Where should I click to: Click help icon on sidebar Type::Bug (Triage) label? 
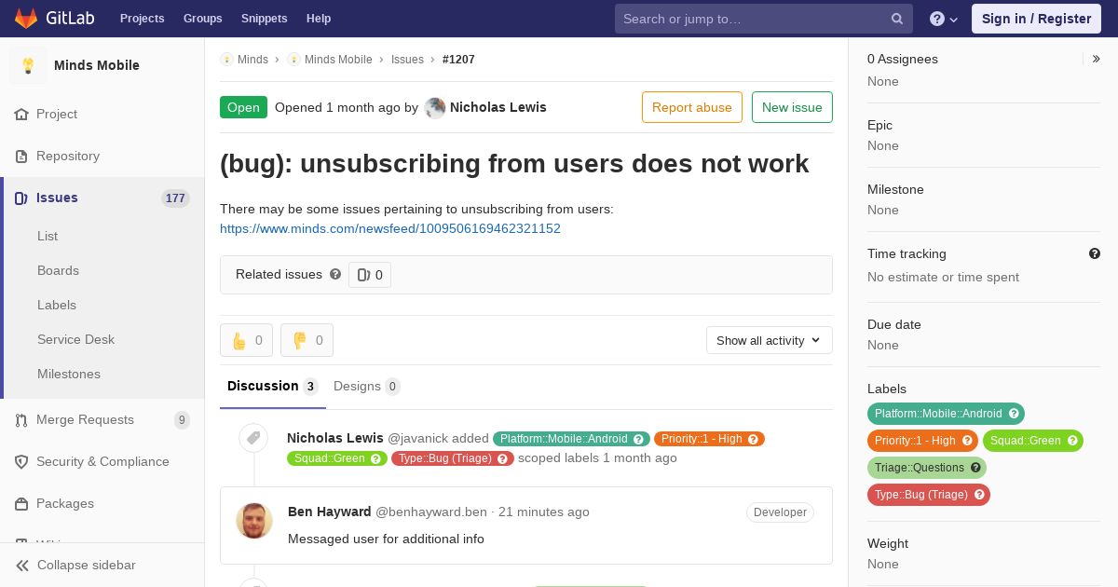click(979, 495)
